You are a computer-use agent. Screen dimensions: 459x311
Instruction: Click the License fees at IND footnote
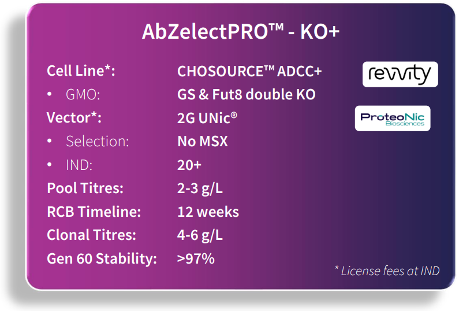tap(387, 271)
